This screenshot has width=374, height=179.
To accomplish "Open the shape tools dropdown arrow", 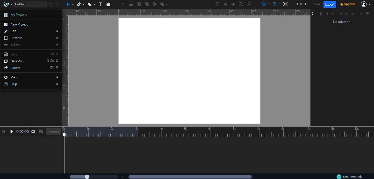I will pyautogui.click(x=94, y=5).
